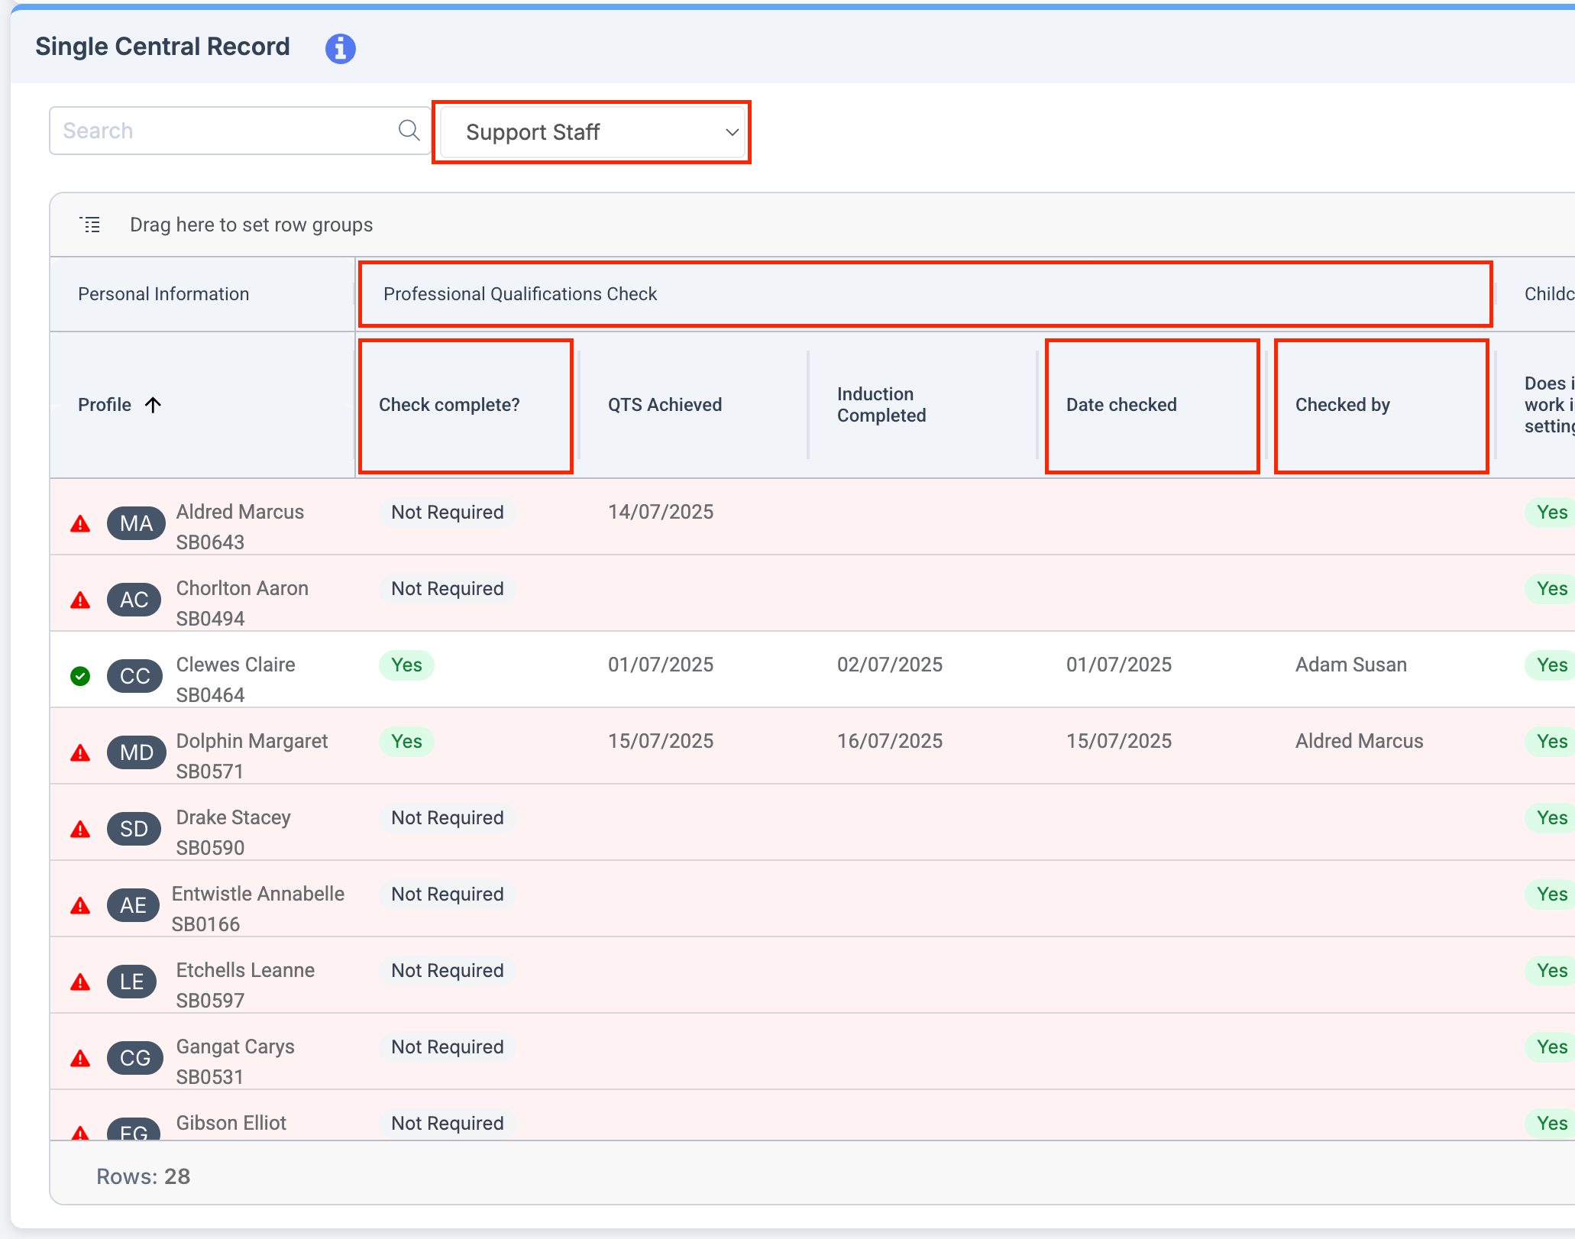Click Aldred Marcus red warning icon
The width and height of the screenshot is (1575, 1239).
80,524
